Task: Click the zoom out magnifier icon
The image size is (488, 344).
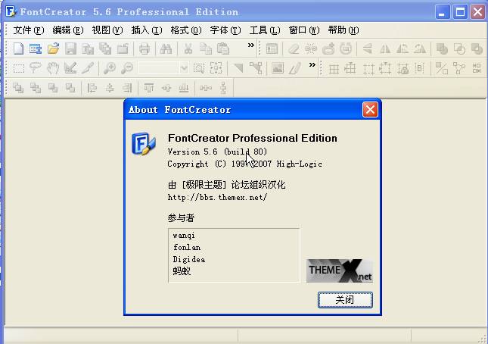Action: click(127, 68)
